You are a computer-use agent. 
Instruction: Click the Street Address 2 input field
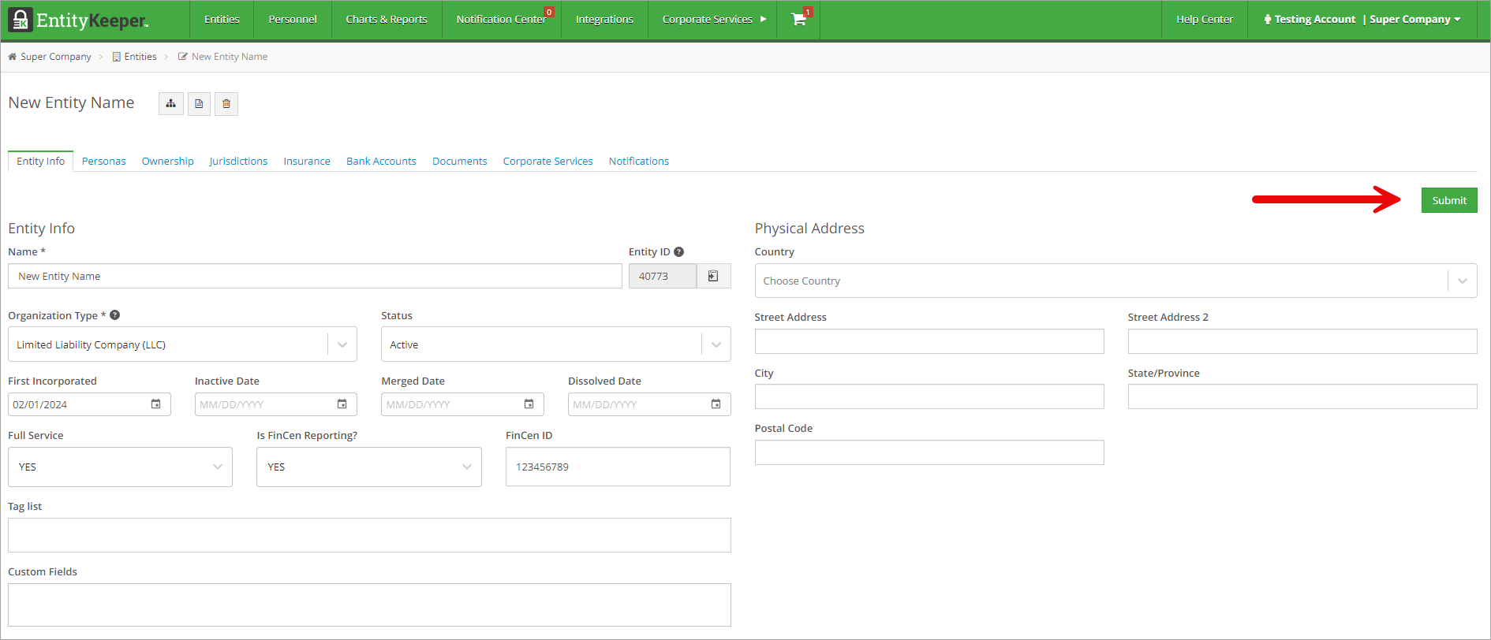[1302, 341]
